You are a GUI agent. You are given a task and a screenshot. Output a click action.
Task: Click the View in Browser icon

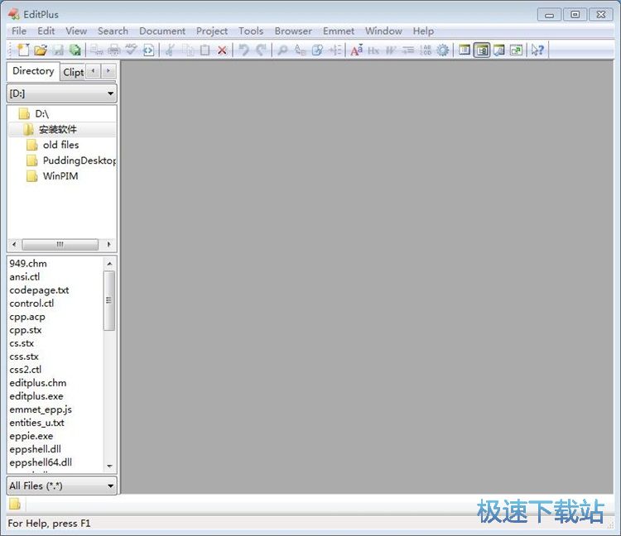point(148,50)
